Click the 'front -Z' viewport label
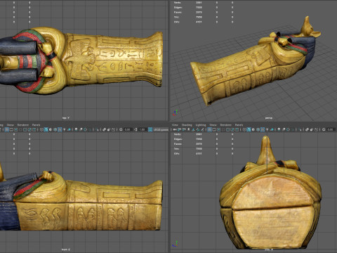The width and height of the screenshot is (337, 253). point(66,249)
